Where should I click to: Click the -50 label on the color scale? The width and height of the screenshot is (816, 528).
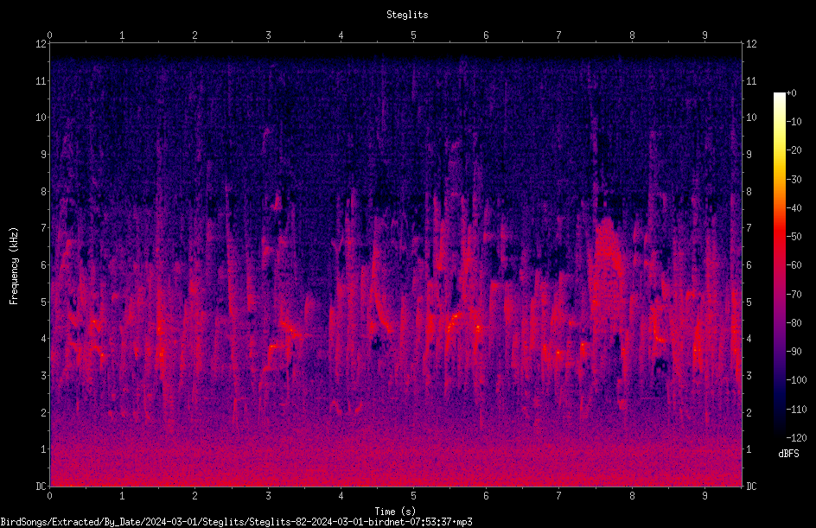click(794, 236)
